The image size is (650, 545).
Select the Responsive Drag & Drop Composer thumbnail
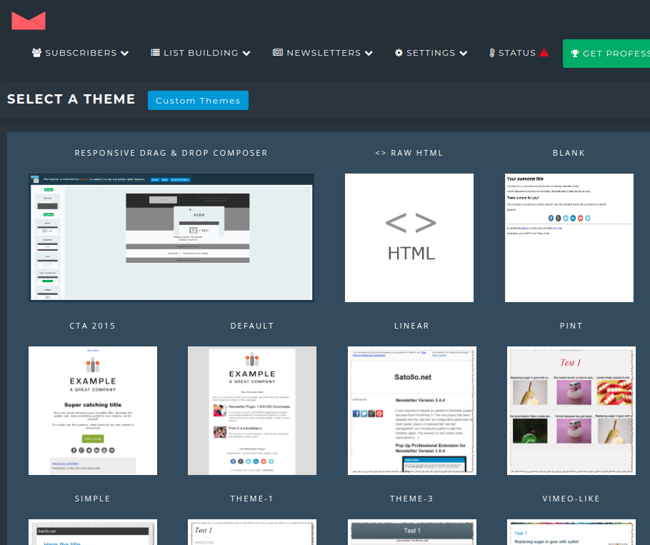[x=171, y=237]
